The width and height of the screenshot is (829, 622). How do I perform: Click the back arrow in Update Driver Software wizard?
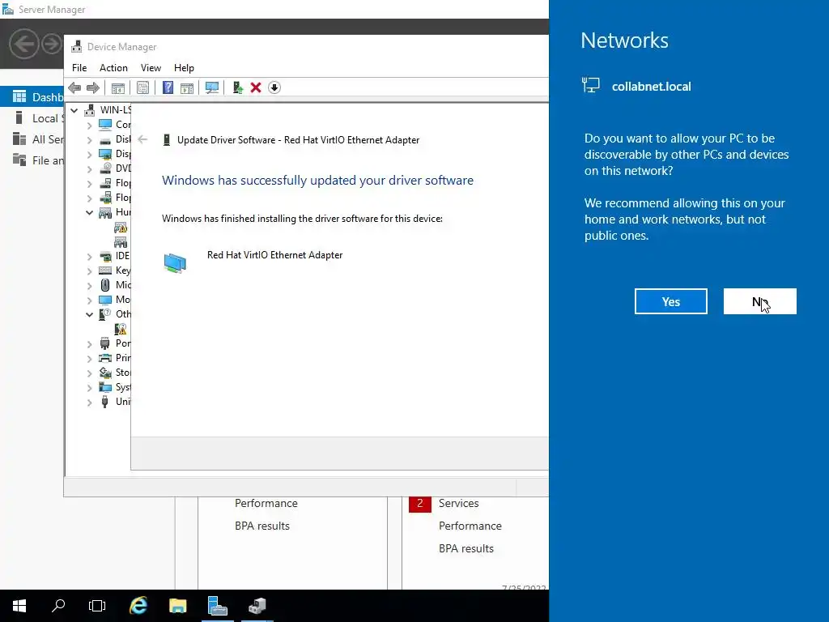pyautogui.click(x=142, y=139)
